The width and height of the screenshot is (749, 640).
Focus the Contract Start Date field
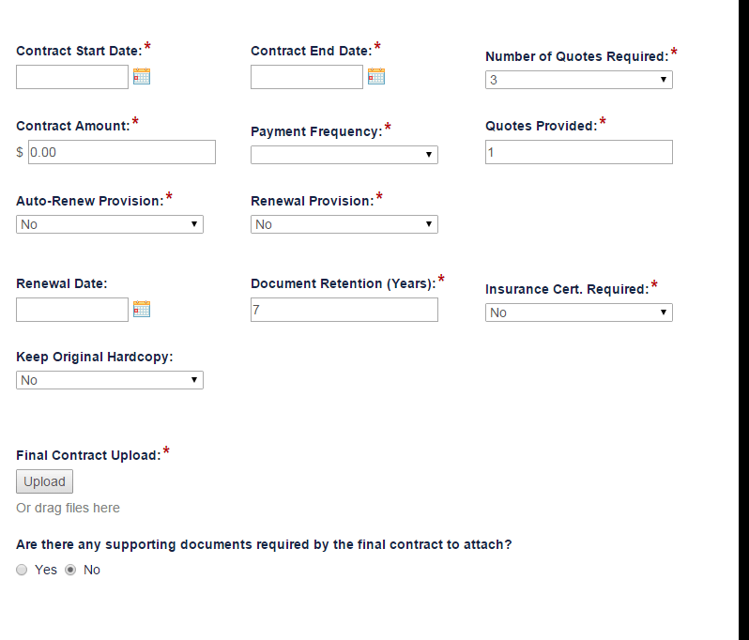pos(72,77)
